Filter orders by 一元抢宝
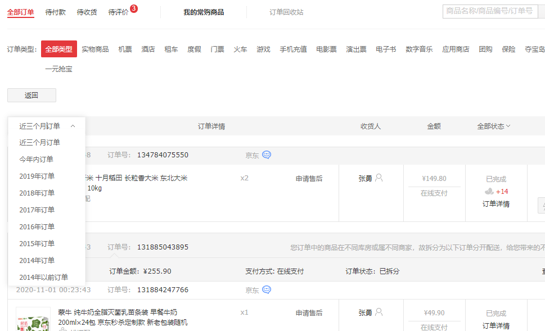This screenshot has height=331, width=545. click(58, 69)
